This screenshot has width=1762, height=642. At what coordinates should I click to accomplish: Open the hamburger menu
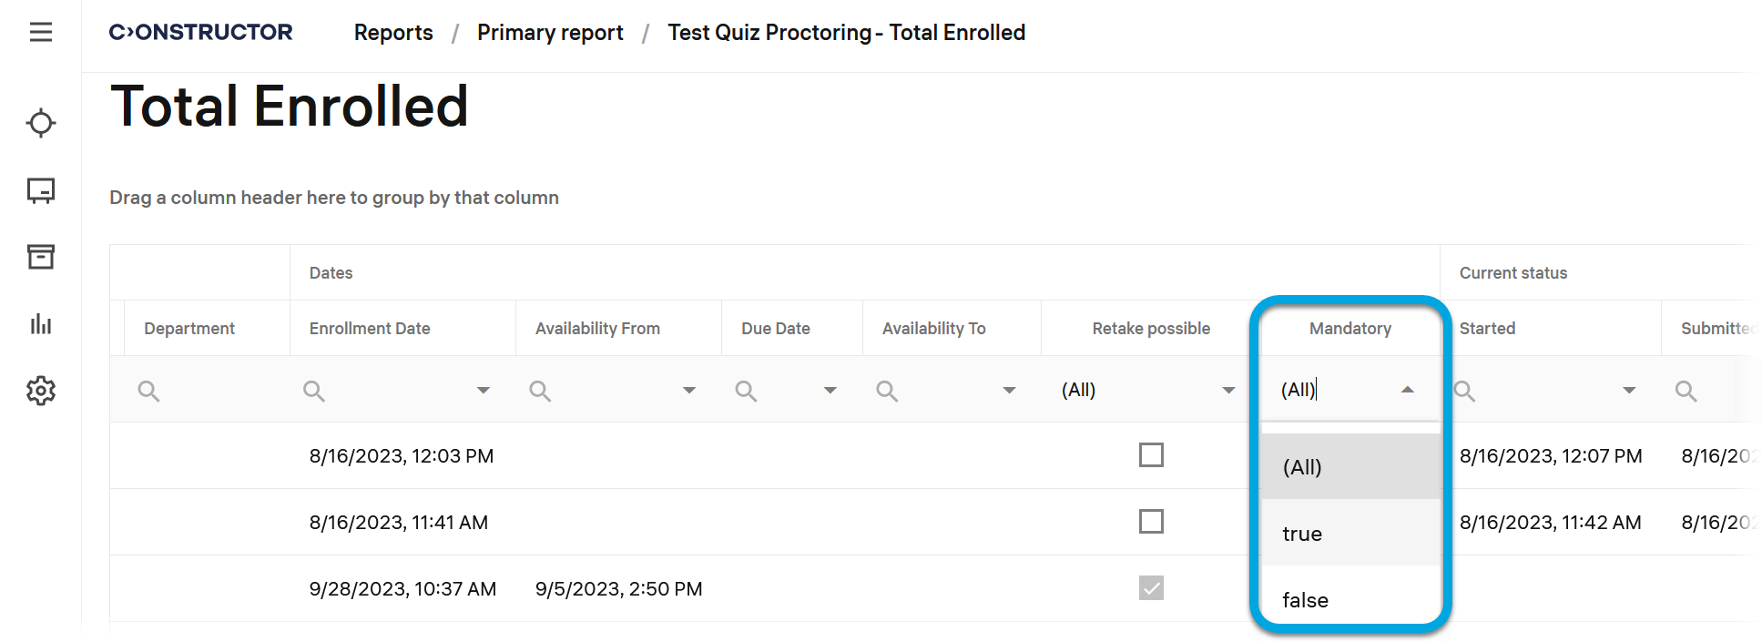point(41,33)
